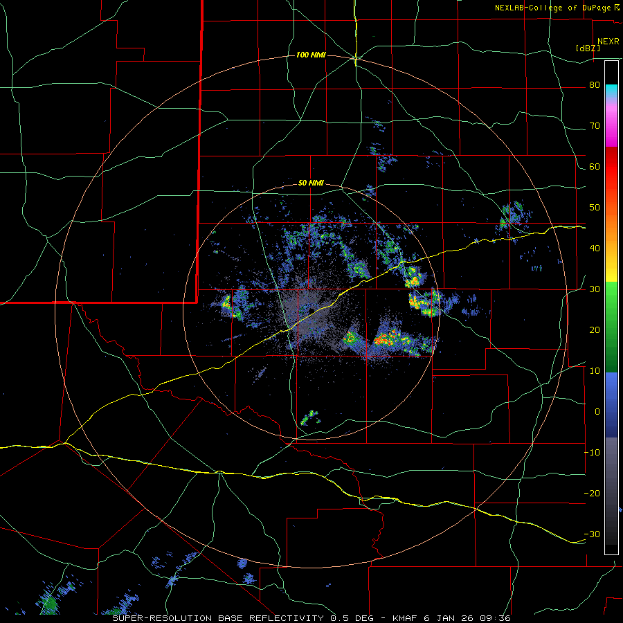Select the 50 value on the dBZ scale
This screenshot has width=623, height=623.
pyautogui.click(x=595, y=208)
